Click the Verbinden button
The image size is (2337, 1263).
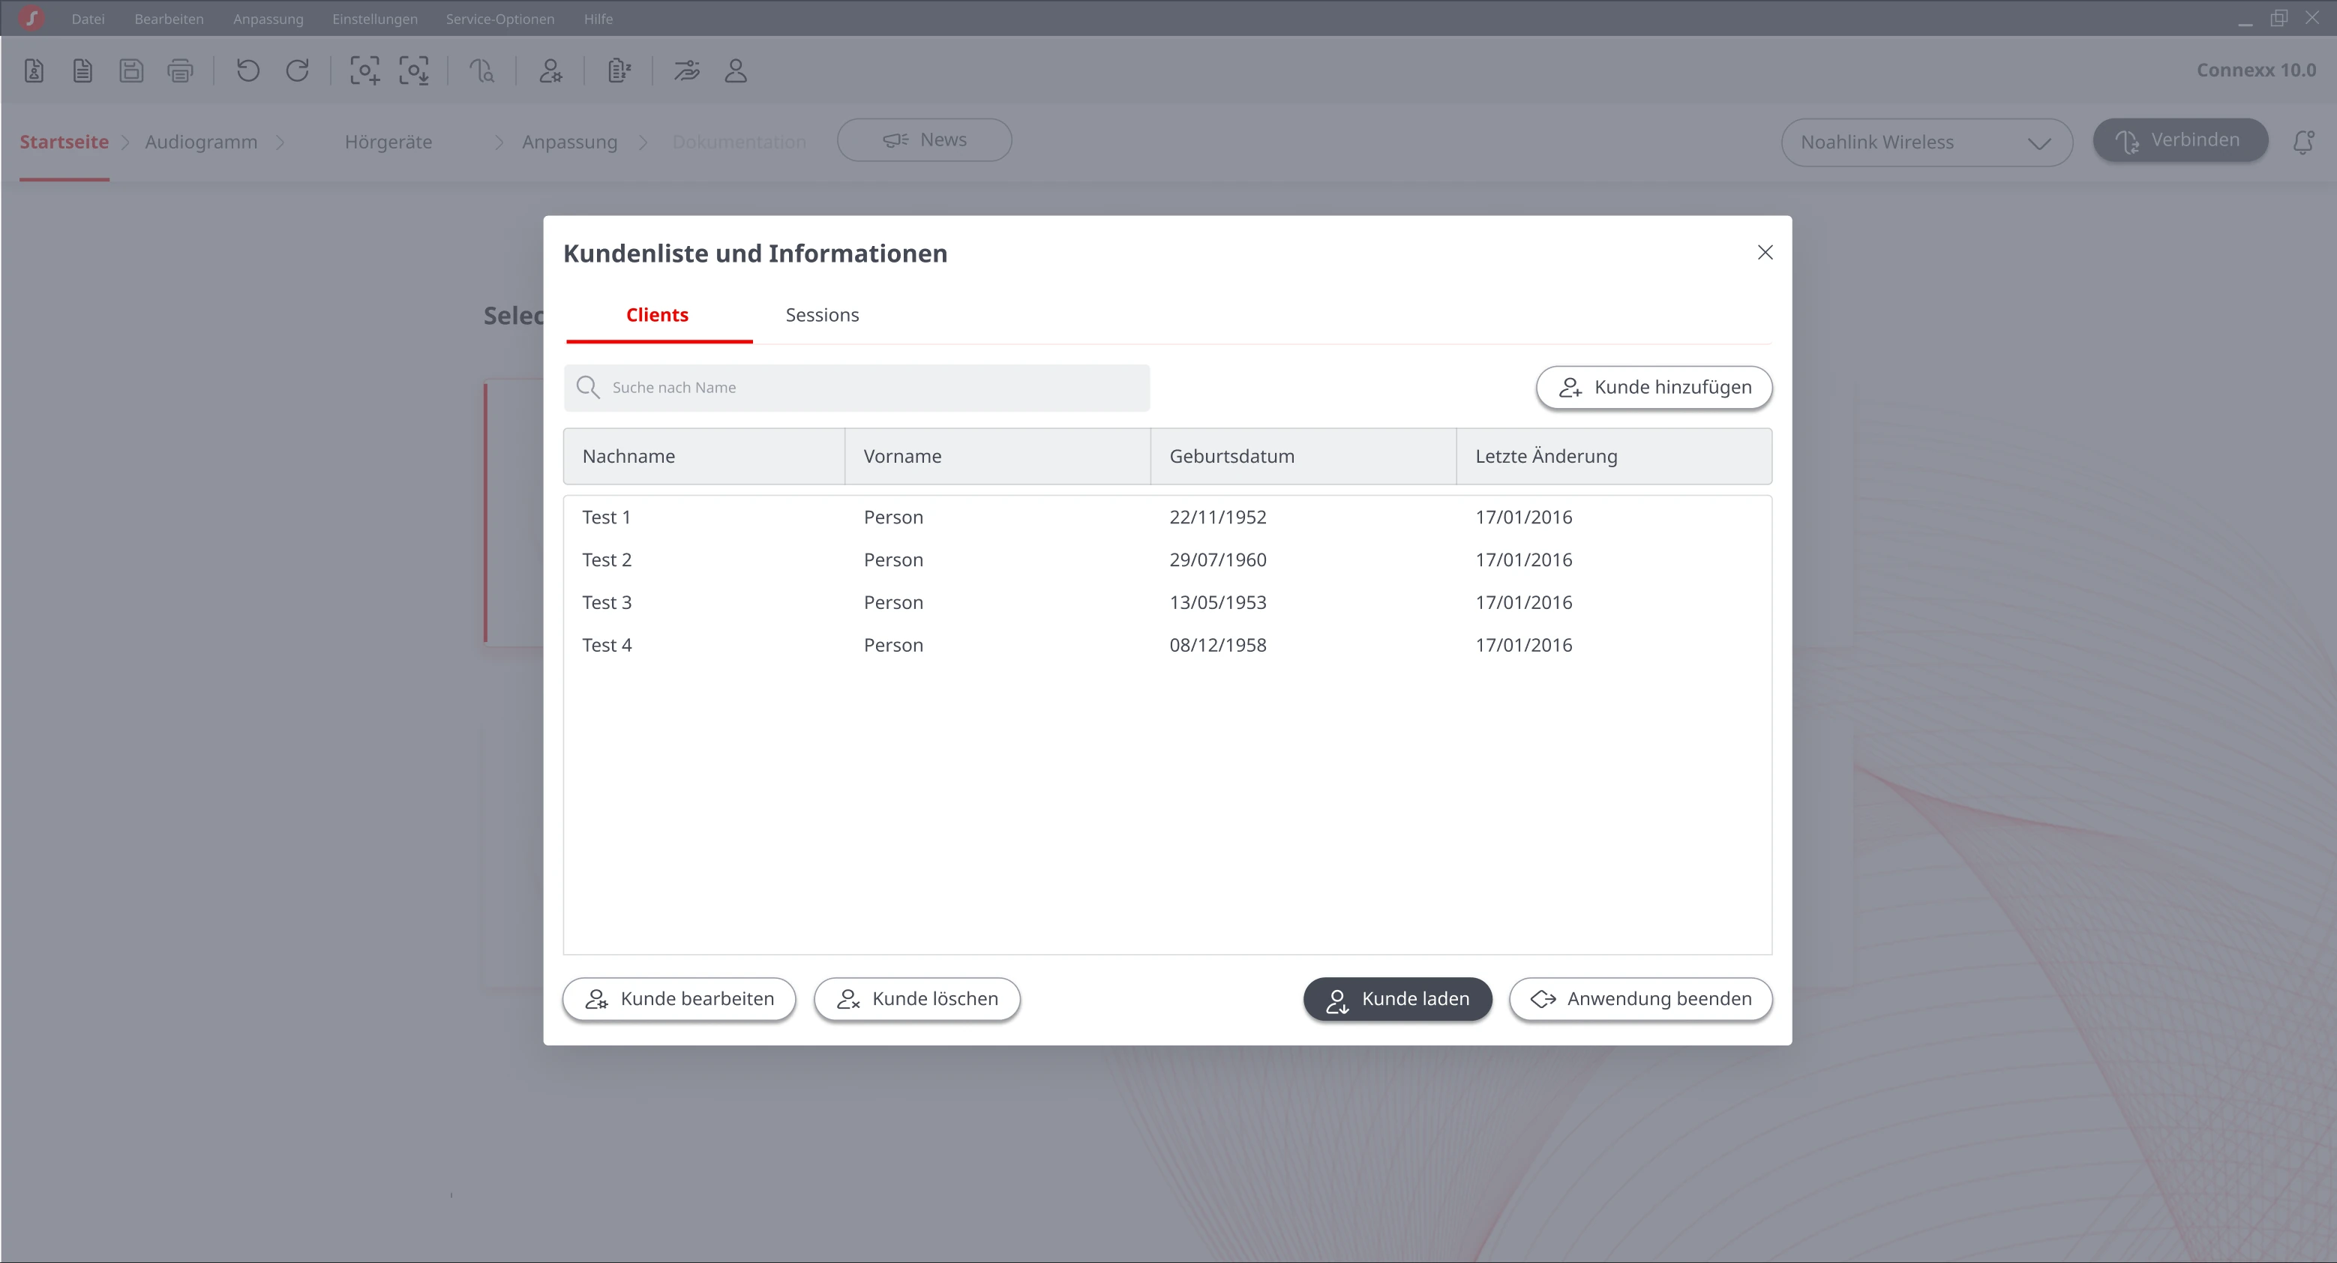click(2180, 141)
